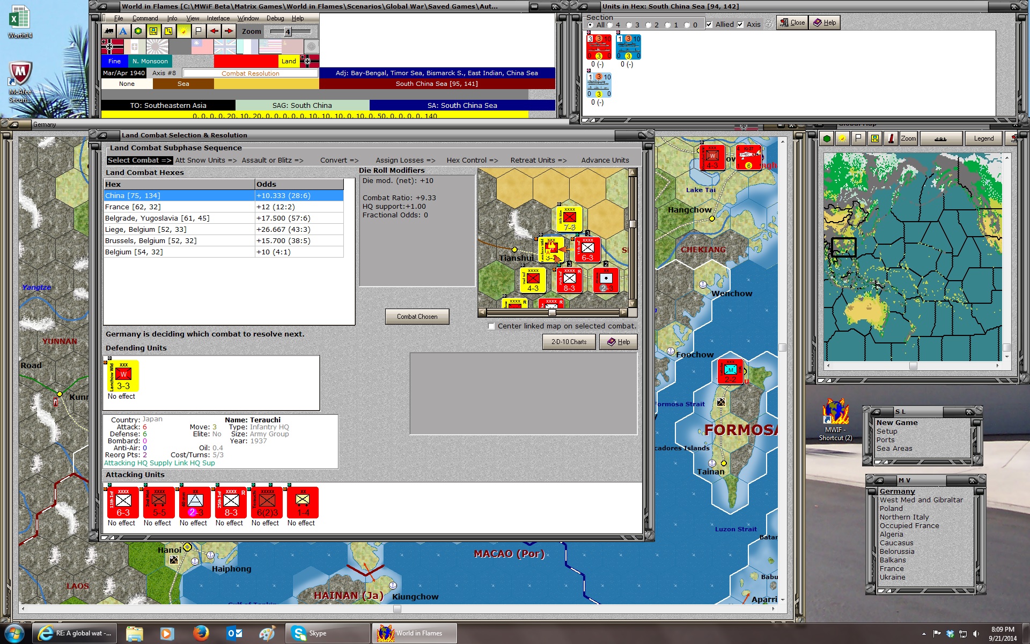Uncheck the Allied checkbox

point(709,25)
